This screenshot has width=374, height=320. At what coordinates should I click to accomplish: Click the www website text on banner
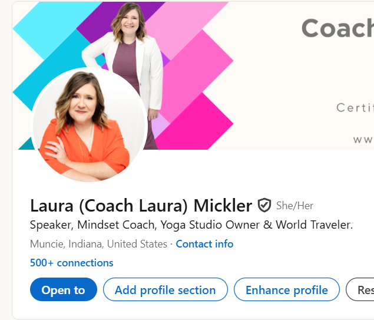tap(363, 139)
